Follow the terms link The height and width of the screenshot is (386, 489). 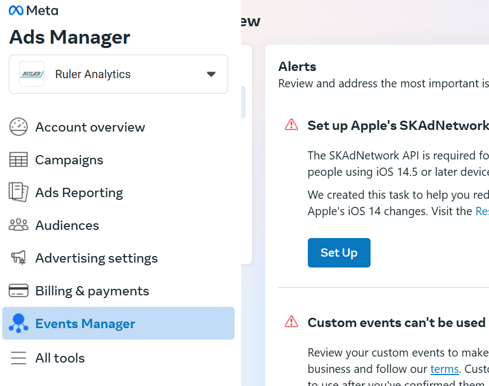(444, 369)
